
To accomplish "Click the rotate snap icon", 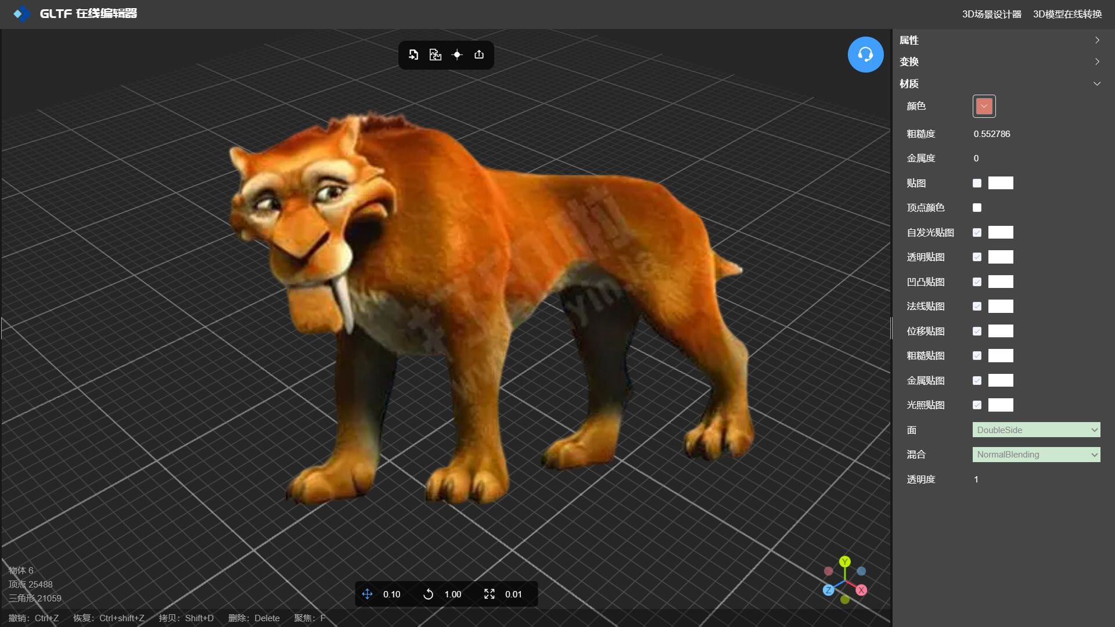I will pyautogui.click(x=428, y=594).
